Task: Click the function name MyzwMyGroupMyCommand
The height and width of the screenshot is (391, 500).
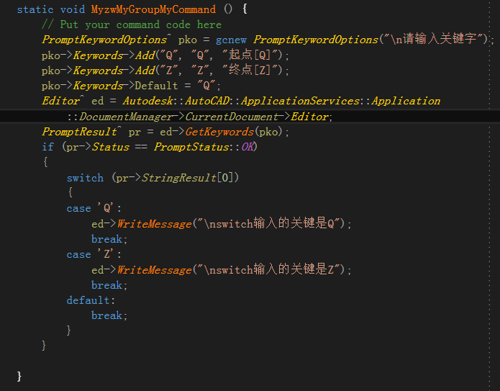Action: [x=153, y=9]
